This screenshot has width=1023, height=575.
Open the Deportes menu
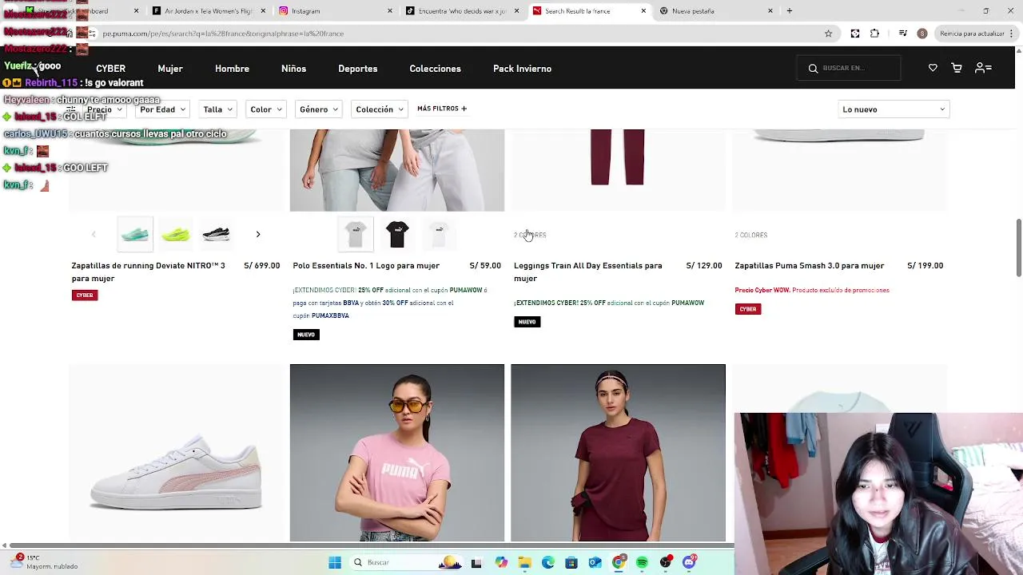[357, 69]
